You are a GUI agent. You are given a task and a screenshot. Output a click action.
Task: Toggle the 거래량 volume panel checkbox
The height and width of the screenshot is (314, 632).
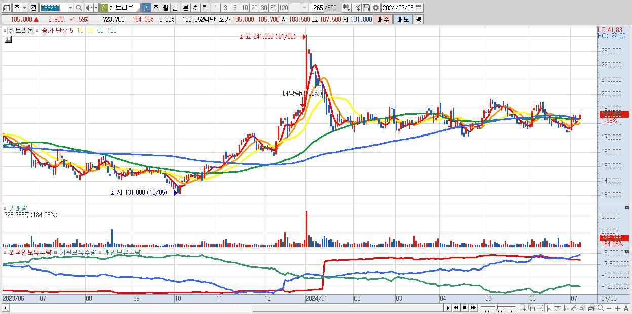click(x=5, y=208)
